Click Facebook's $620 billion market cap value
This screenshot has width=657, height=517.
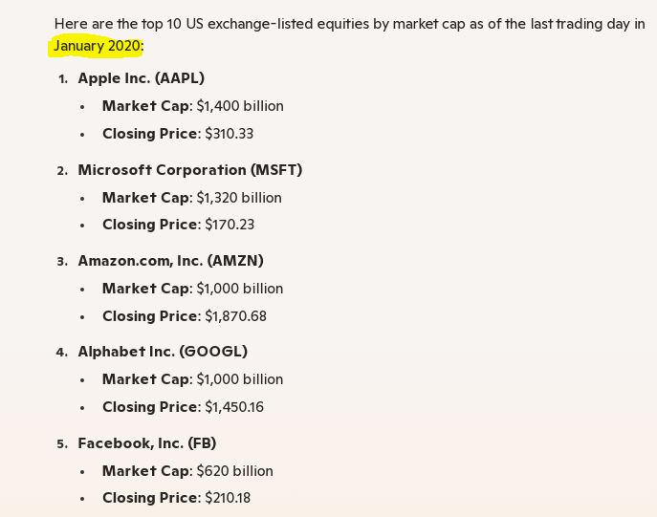235,471
